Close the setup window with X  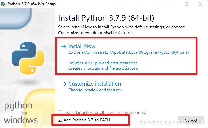(x=201, y=4)
